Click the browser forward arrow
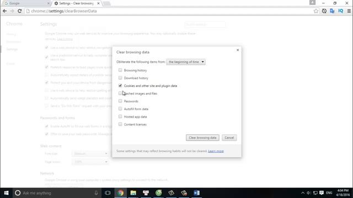 point(12,11)
